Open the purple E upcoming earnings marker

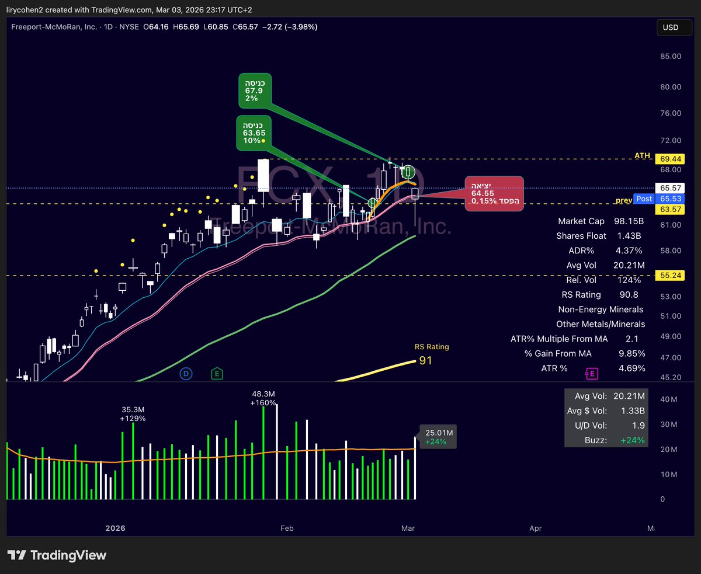click(592, 373)
